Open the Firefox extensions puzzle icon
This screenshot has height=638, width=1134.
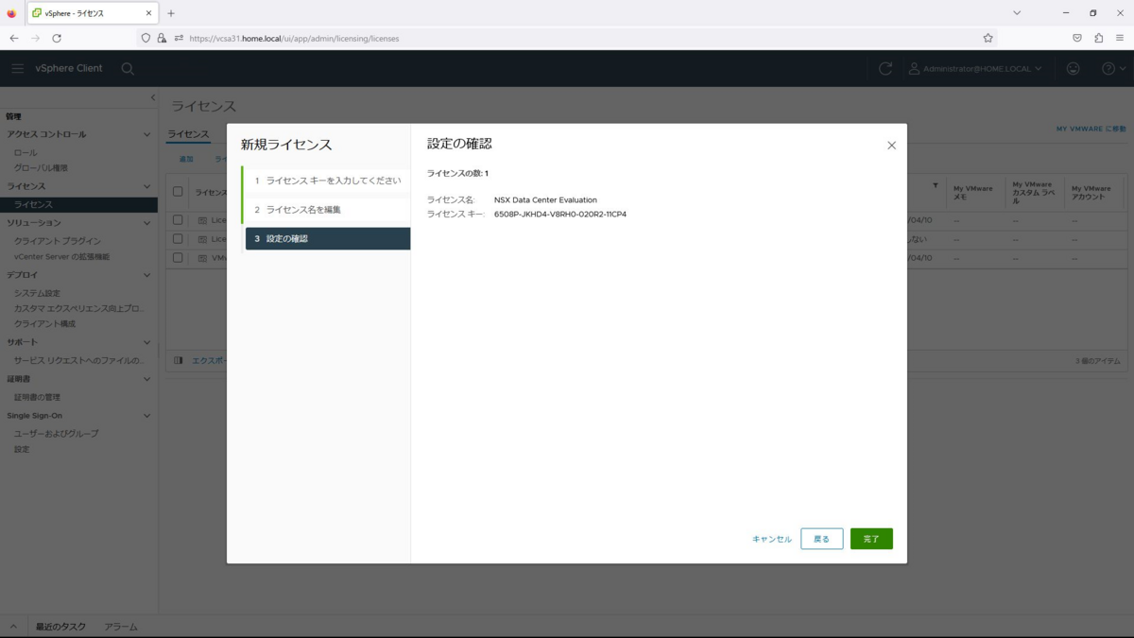point(1098,39)
